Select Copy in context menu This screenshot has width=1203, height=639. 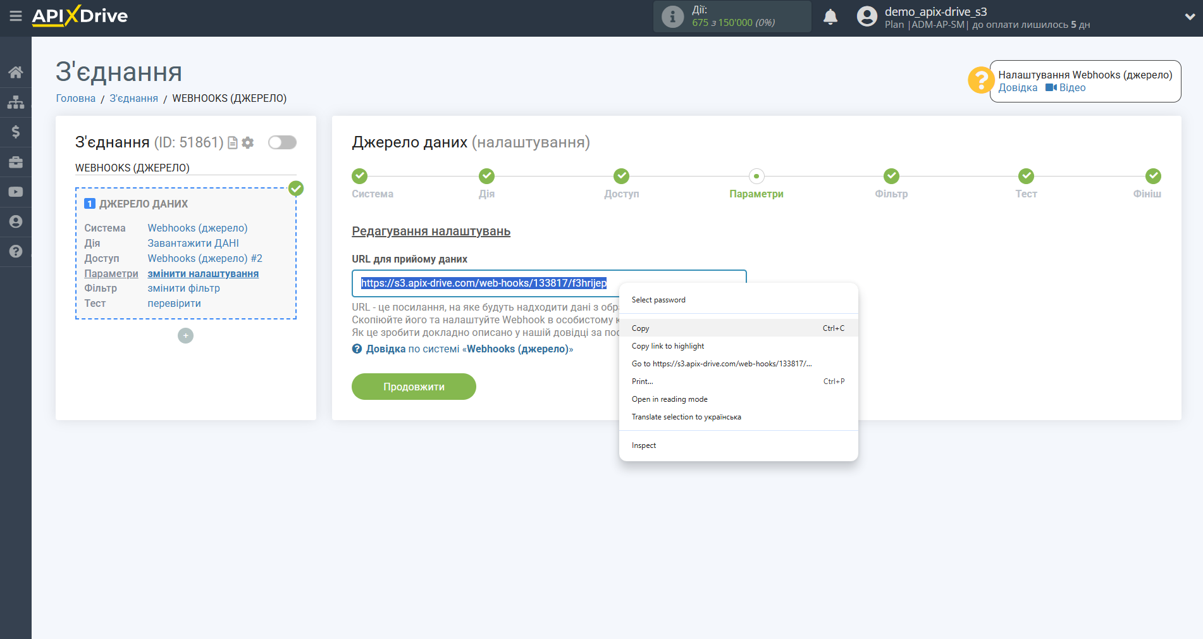[x=738, y=328]
